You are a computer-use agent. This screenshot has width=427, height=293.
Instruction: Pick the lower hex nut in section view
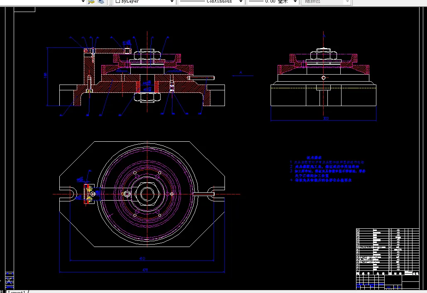[147, 97]
